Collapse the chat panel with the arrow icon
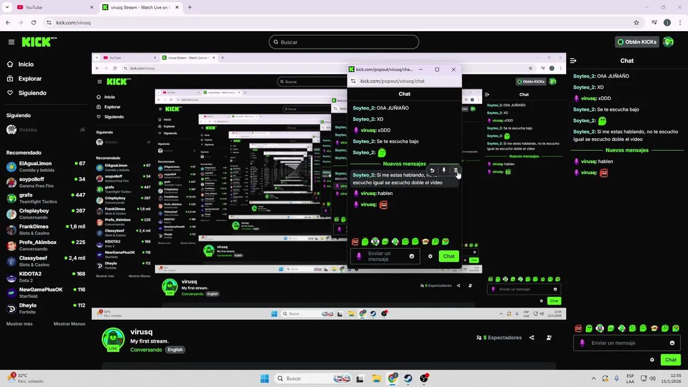The height and width of the screenshot is (387, 688). [x=573, y=61]
